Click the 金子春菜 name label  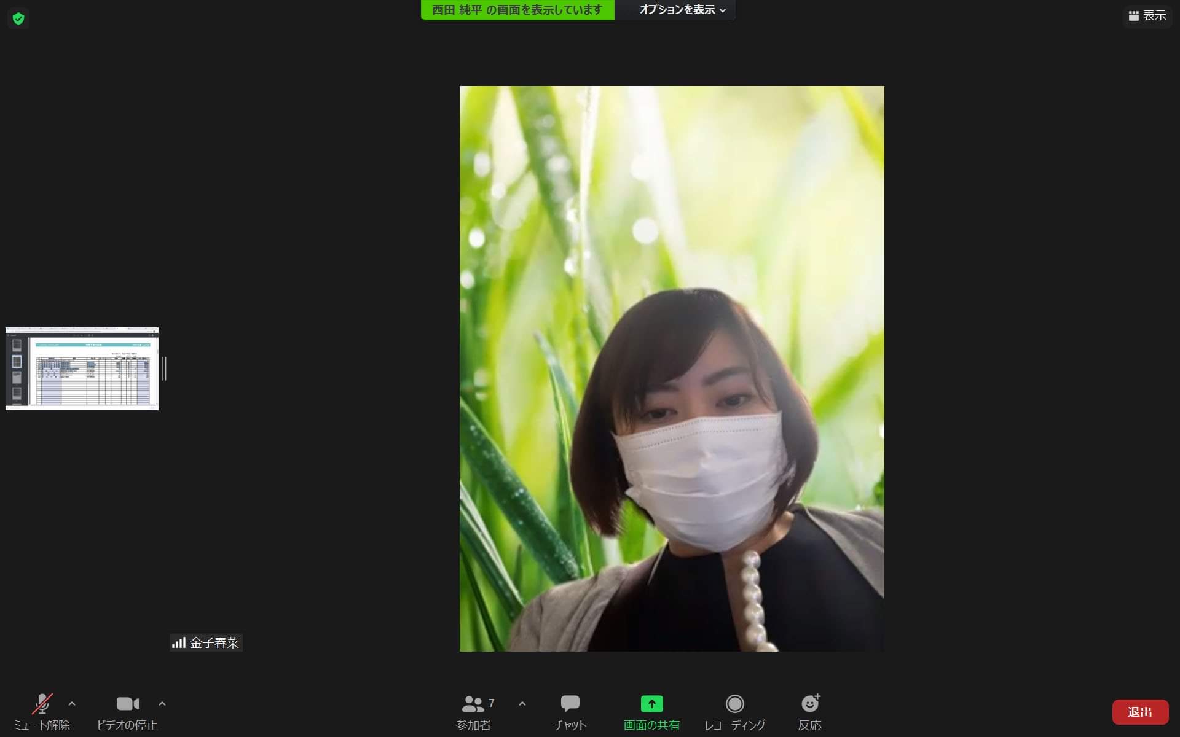click(214, 642)
